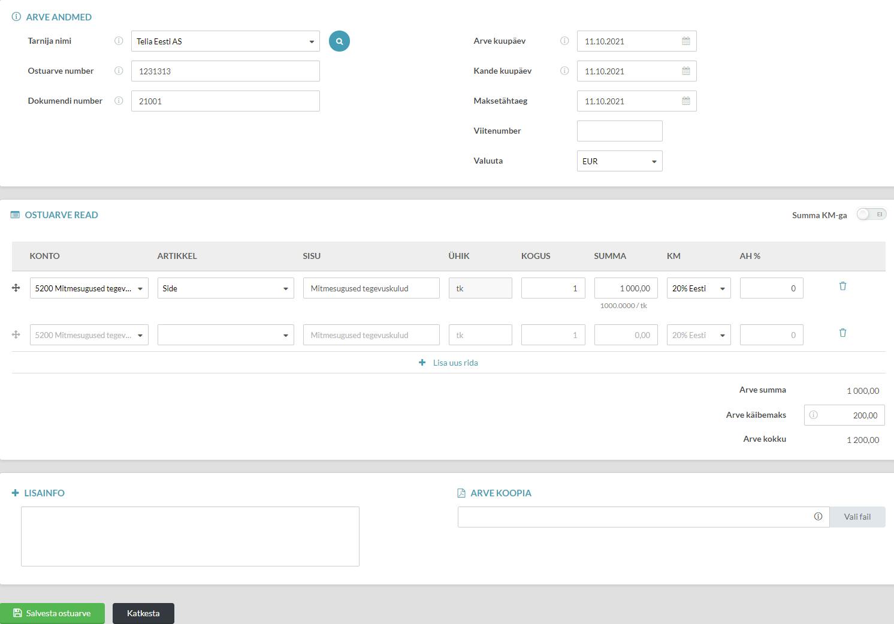Image resolution: width=894 pixels, height=624 pixels.
Task: Click info icon in Arve koopia file field
Action: click(818, 517)
